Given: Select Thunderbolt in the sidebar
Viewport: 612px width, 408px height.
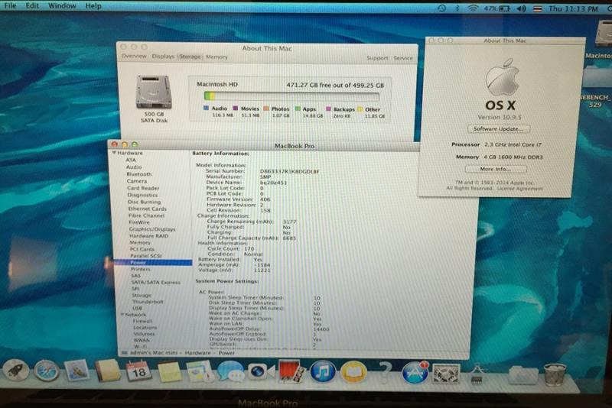Looking at the screenshot, I should point(148,302).
